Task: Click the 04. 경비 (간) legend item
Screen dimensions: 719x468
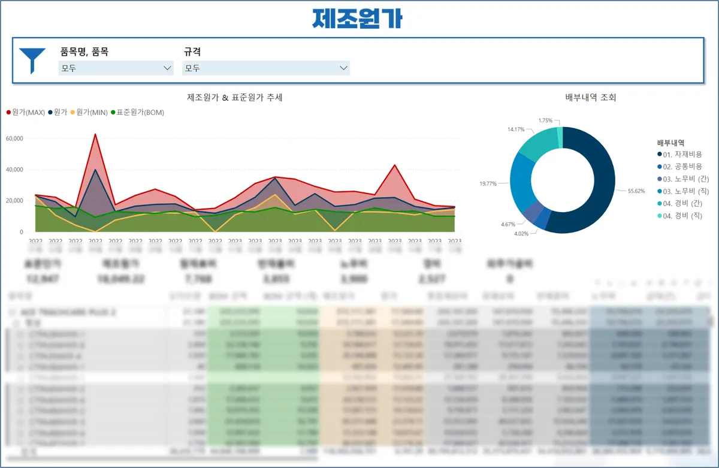Action: click(679, 203)
